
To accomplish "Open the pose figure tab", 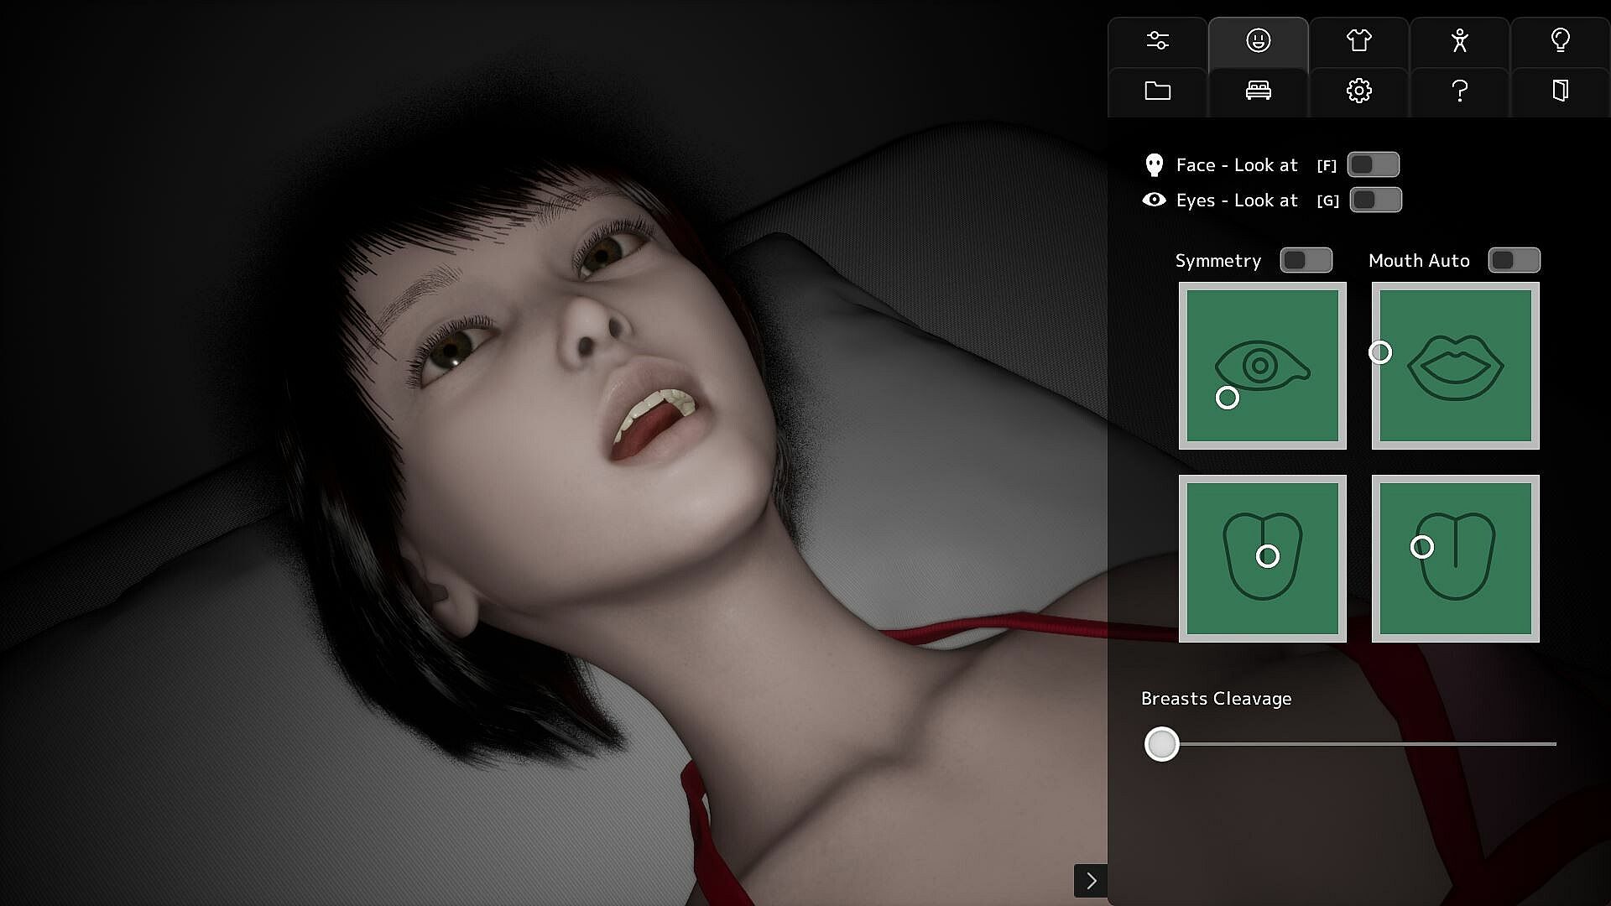I will pyautogui.click(x=1459, y=41).
